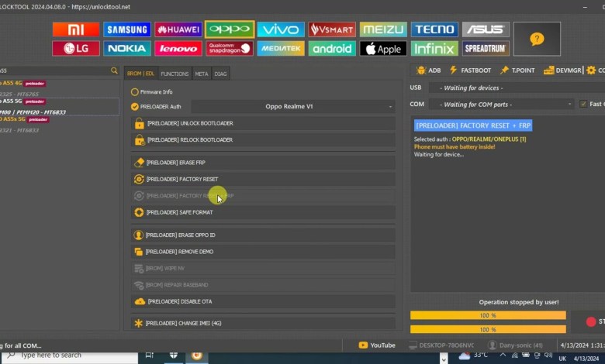
Task: Click the yellow help question mark icon
Action: 537,39
